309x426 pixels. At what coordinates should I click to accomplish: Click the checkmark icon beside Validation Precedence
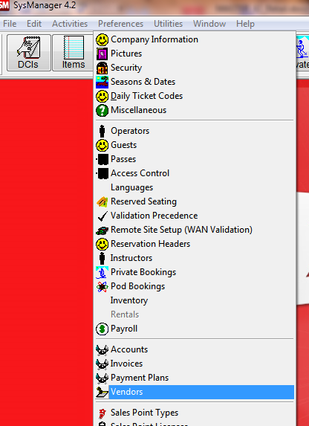(x=103, y=216)
